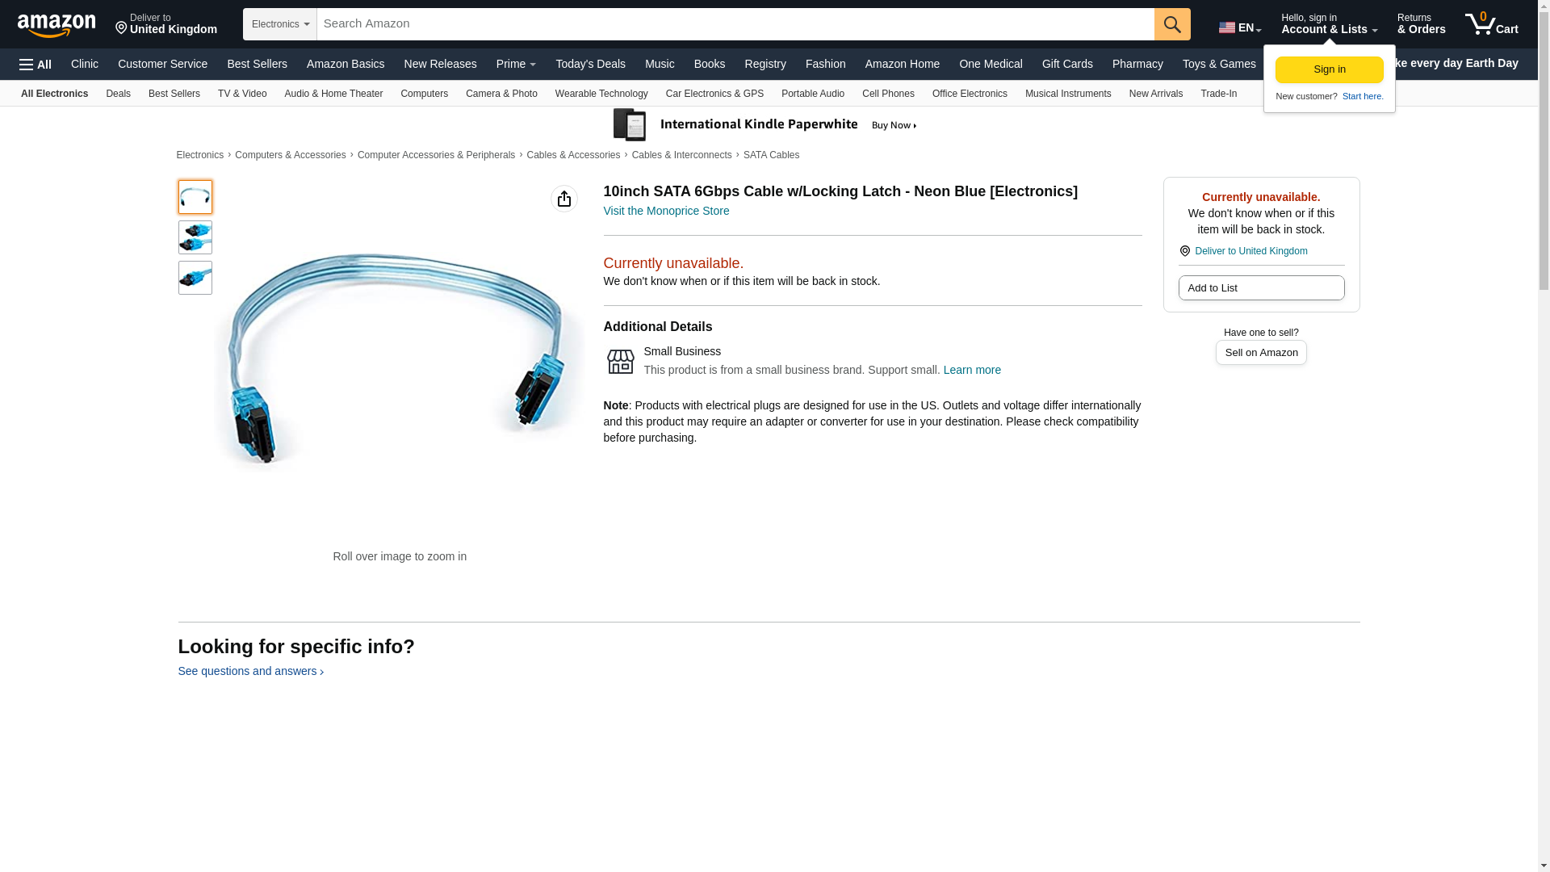Click Deliver to United Kingdom location icon
Image resolution: width=1550 pixels, height=872 pixels.
(1185, 251)
